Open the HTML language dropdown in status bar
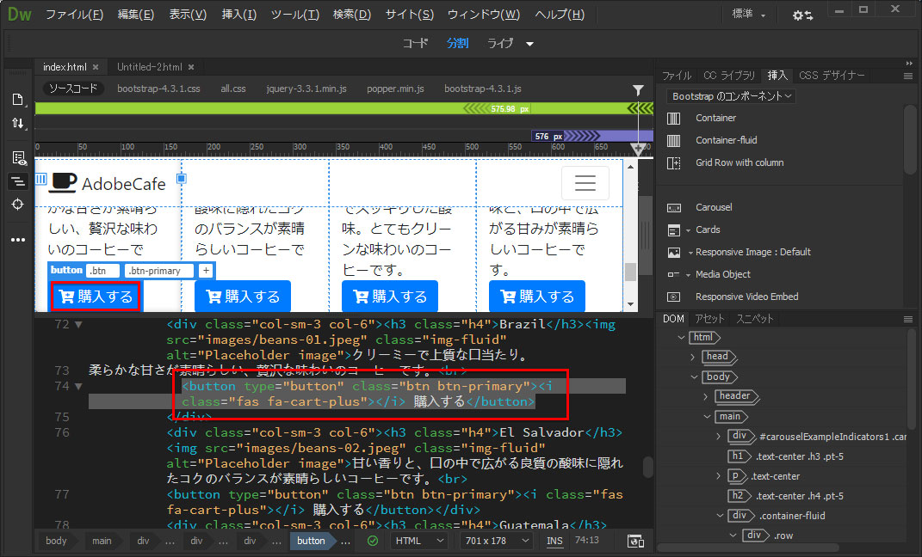Viewport: 922px width, 557px height. [x=419, y=541]
